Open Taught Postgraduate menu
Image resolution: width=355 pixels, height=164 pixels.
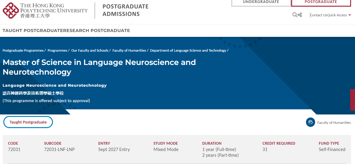(33, 31)
